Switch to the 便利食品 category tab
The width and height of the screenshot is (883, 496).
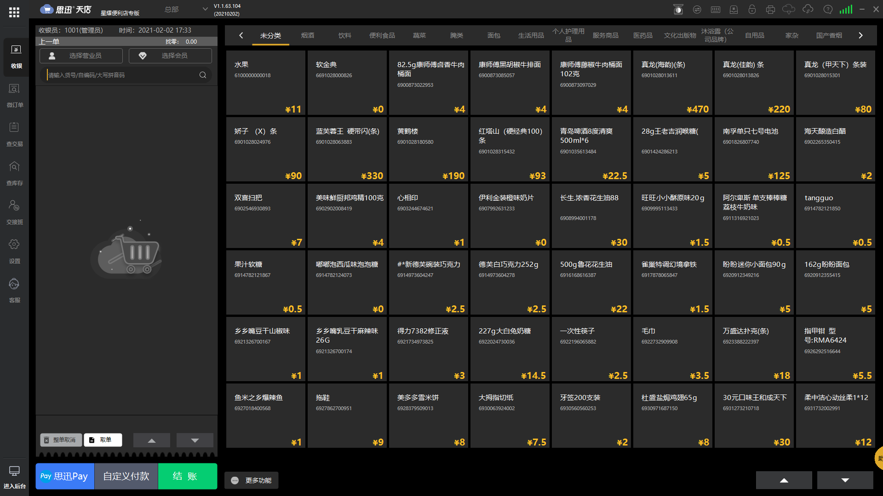coord(382,35)
